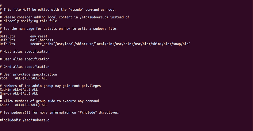Click the 'Allow members of group sudo' comment

point(49,101)
